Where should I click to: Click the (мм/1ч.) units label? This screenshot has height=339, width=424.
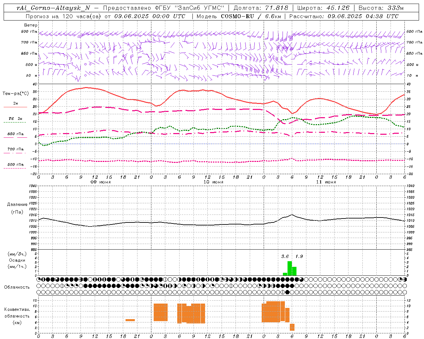[x=17, y=266]
